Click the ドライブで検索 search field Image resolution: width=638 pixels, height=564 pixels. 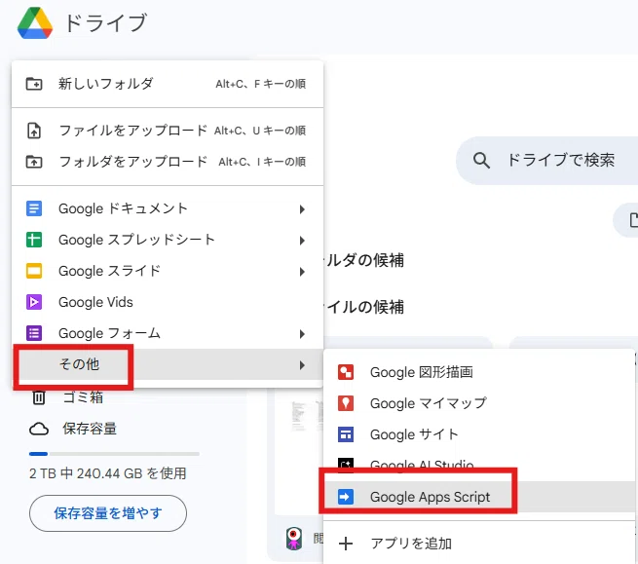[x=547, y=161]
